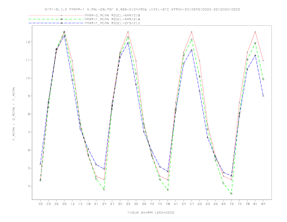Image resolution: width=287 pixels, height=222 pixels.
Task: Click y-axis tick label 10
Action: click(x=28, y=78)
